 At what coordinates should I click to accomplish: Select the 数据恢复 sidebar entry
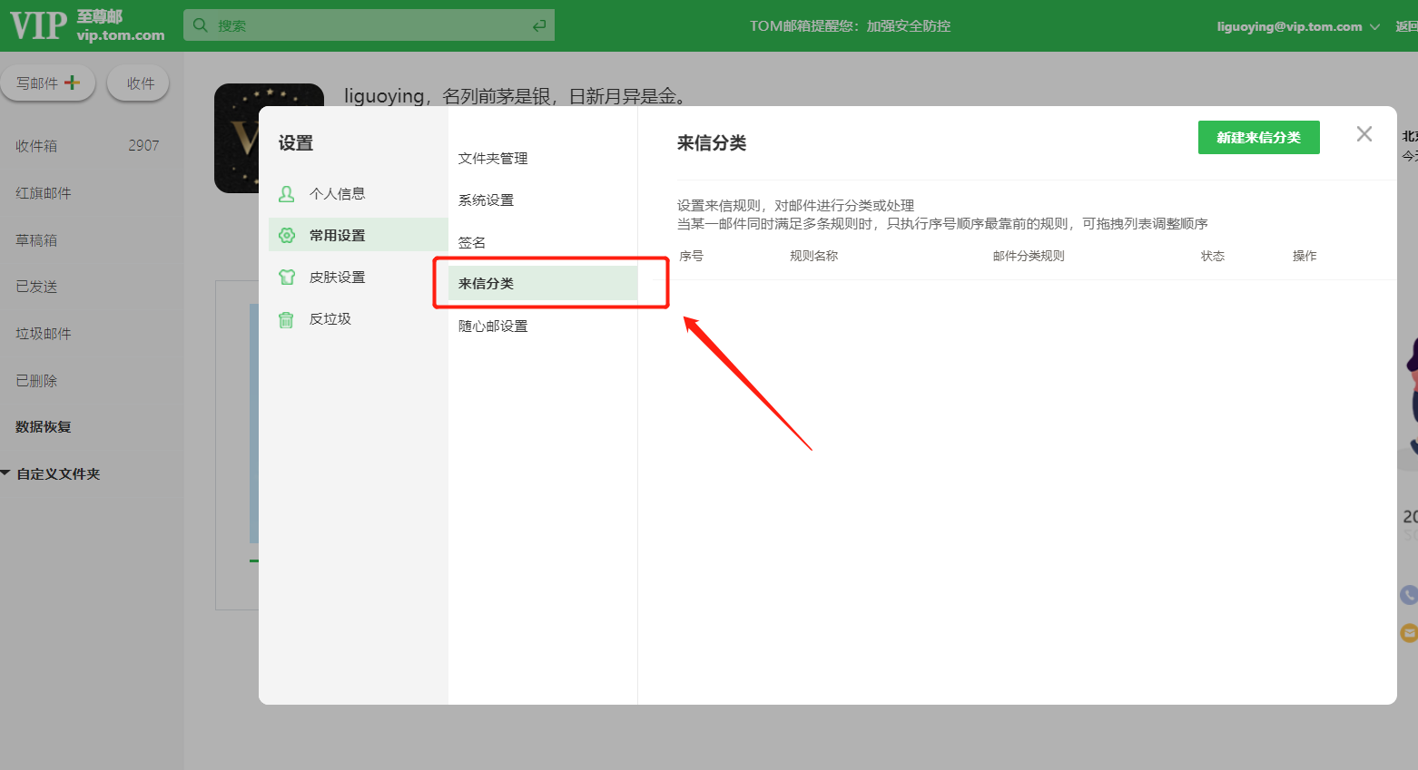click(42, 426)
